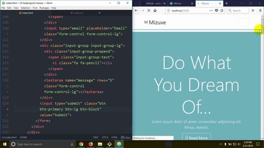Open the Atom File menu

(3, 8)
